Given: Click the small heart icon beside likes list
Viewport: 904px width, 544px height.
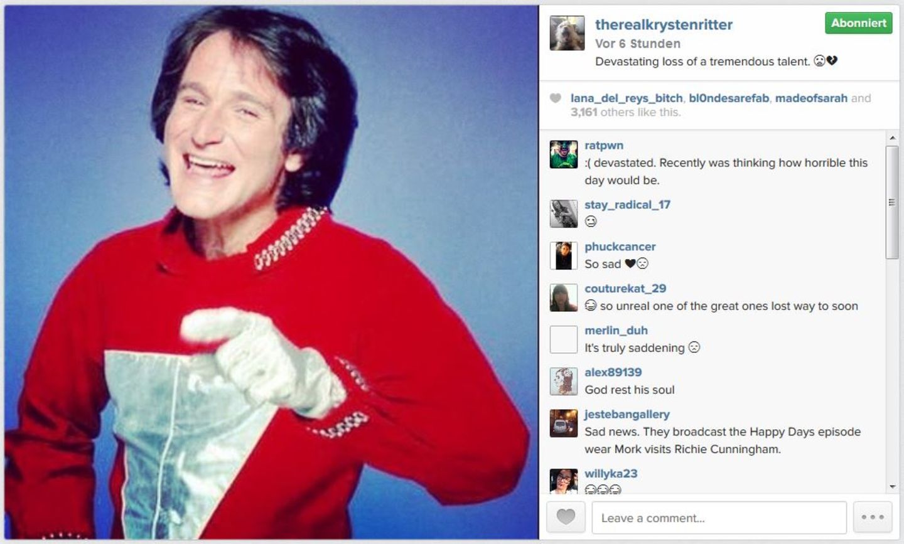Looking at the screenshot, I should 556,98.
